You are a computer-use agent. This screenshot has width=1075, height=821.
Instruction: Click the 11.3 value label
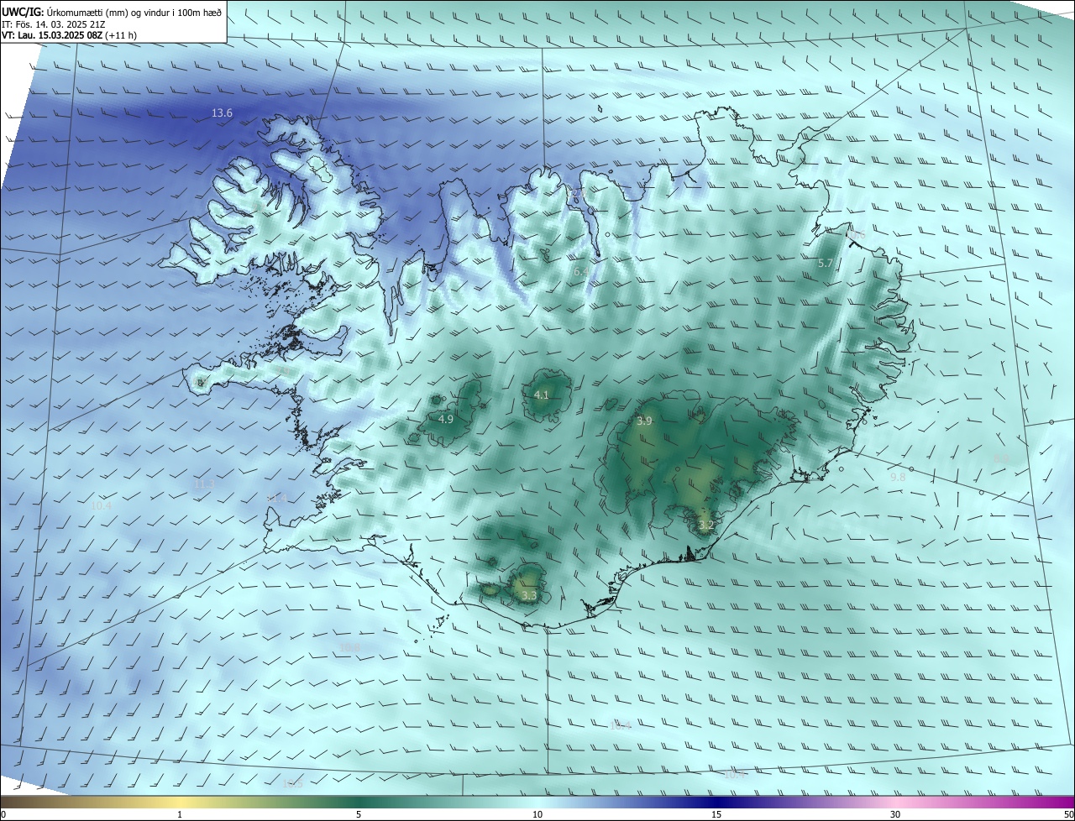[x=204, y=484]
